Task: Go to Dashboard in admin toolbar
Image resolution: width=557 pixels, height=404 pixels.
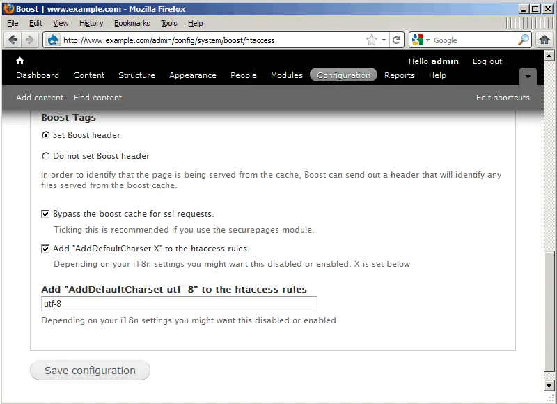Action: [38, 75]
